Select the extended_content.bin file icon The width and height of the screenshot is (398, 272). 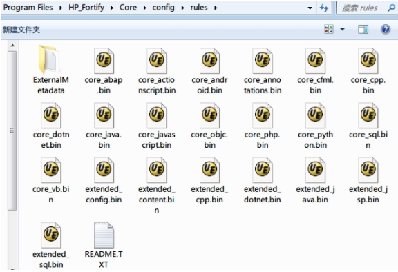[157, 170]
